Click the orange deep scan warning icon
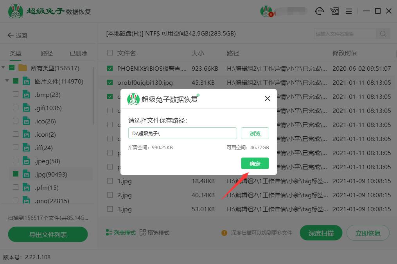397x264 pixels. (x=225, y=233)
